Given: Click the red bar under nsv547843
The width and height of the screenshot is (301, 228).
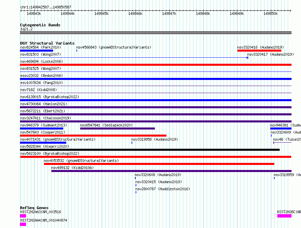Looking at the screenshot, I should 93,136.
